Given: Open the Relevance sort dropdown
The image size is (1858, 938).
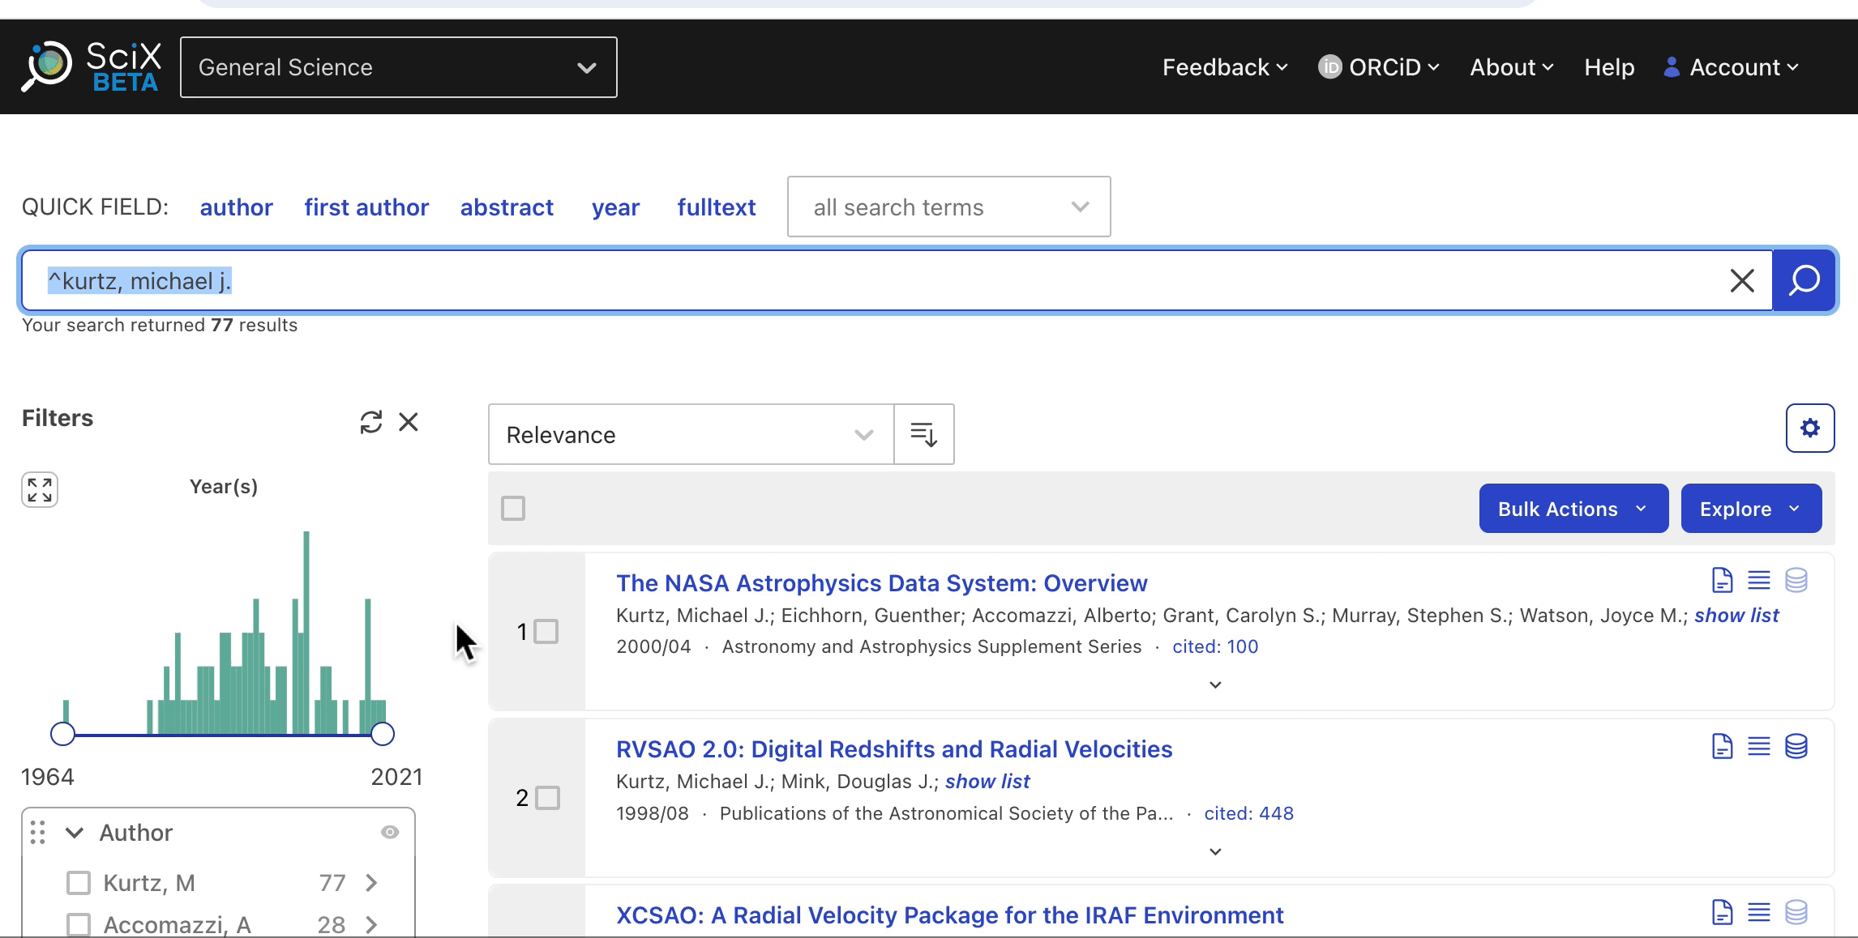Looking at the screenshot, I should [x=690, y=435].
